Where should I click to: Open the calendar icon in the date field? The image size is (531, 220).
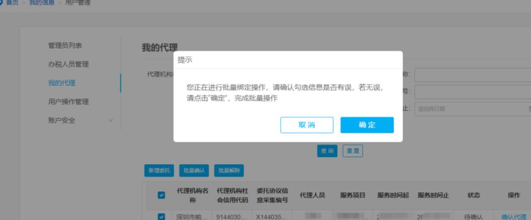pyautogui.click(x=529, y=109)
